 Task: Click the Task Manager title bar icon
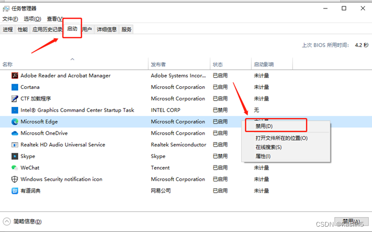click(x=6, y=9)
